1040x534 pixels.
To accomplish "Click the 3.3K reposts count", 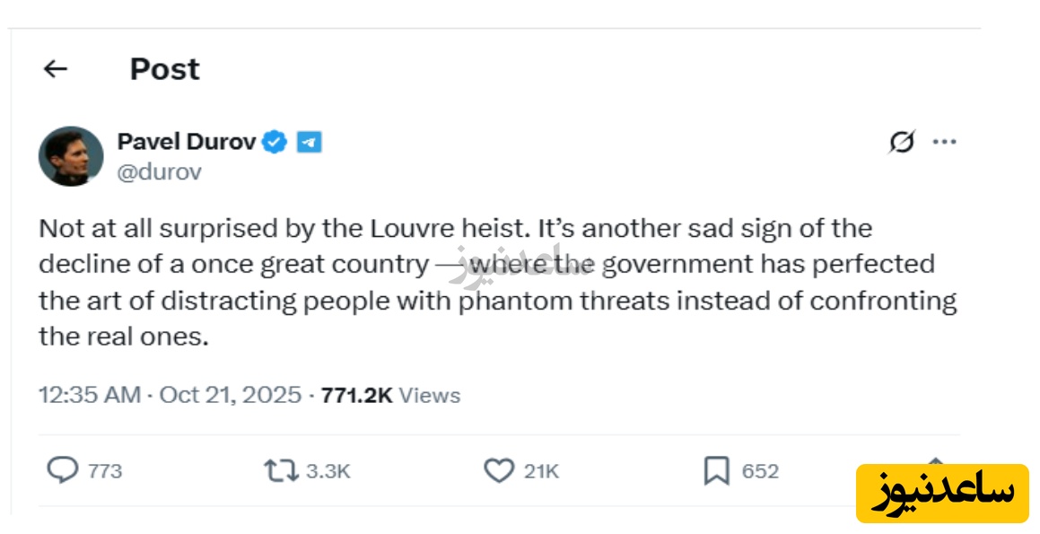I will click(328, 471).
